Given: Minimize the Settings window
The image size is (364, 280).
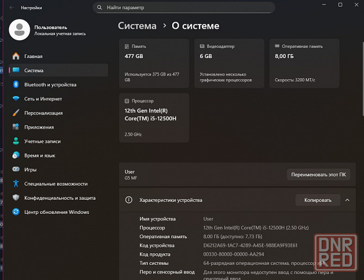Looking at the screenshot, I should pyautogui.click(x=324, y=5).
